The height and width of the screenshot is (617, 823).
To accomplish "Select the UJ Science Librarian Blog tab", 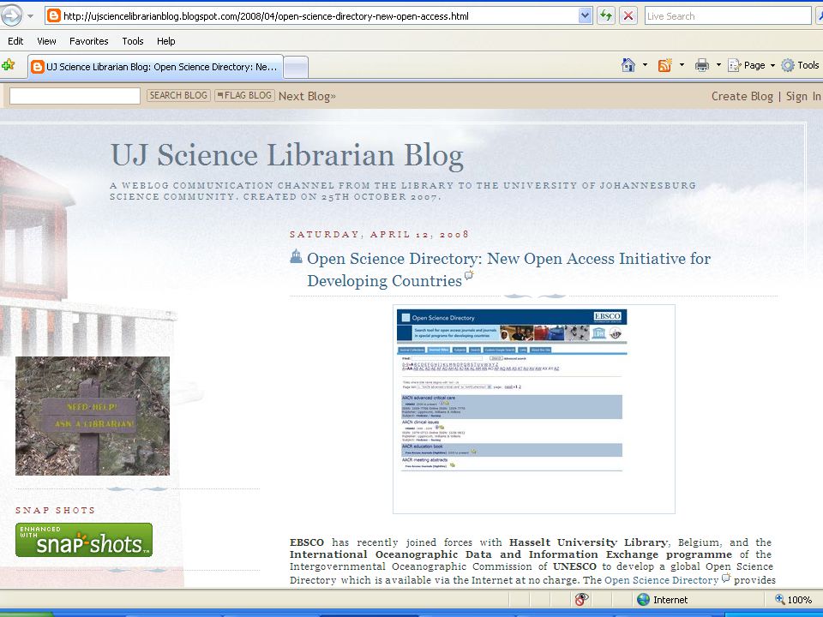I will [x=155, y=67].
